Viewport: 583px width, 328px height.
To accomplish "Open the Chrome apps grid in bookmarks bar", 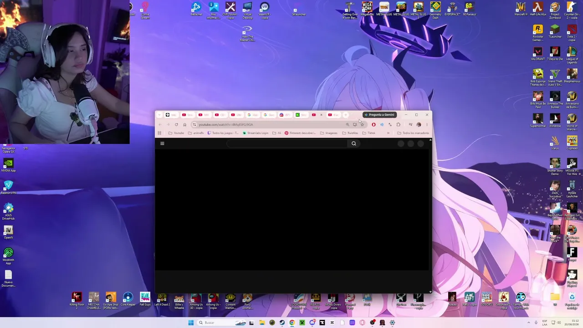I will (x=159, y=133).
